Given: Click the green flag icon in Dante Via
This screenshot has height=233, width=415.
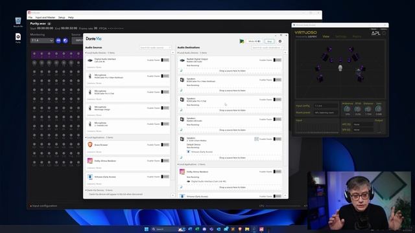Looking at the screenshot, I should coord(242,41).
